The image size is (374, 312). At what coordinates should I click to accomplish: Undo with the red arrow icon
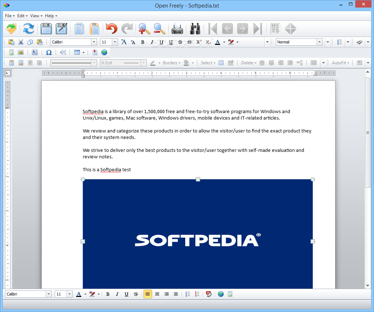pos(111,29)
